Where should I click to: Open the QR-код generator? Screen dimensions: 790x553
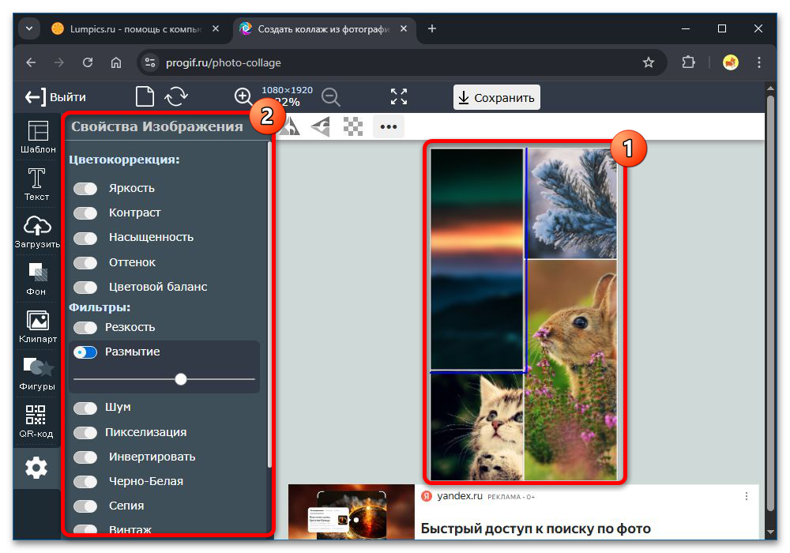pos(37,421)
